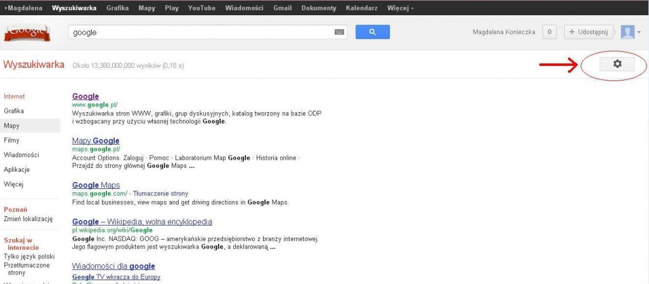The image size is (649, 284).
Task: Expand Więcej in the left sidebar
Action: click(13, 184)
